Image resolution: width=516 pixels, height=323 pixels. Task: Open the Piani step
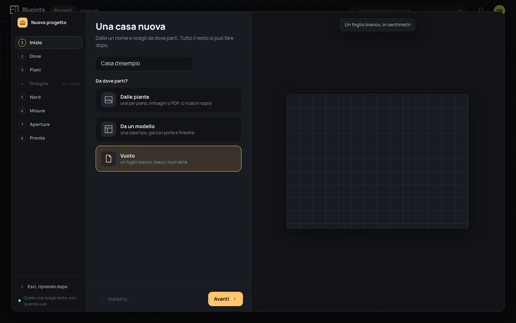tap(49, 70)
